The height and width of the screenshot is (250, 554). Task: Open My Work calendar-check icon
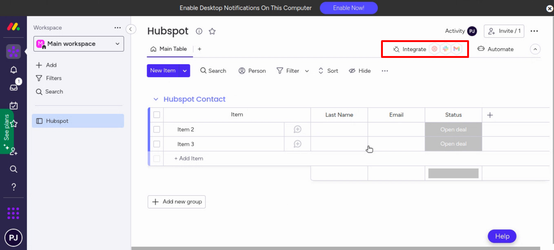pos(14,105)
